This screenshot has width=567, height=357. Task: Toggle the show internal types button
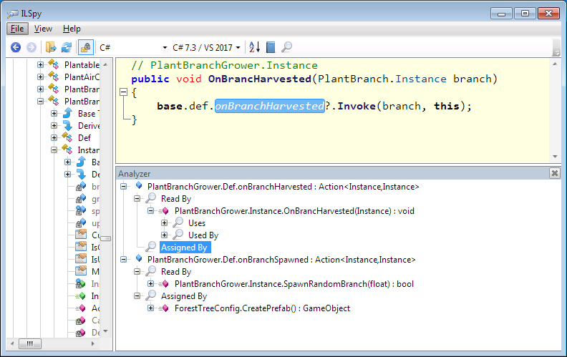[85, 47]
